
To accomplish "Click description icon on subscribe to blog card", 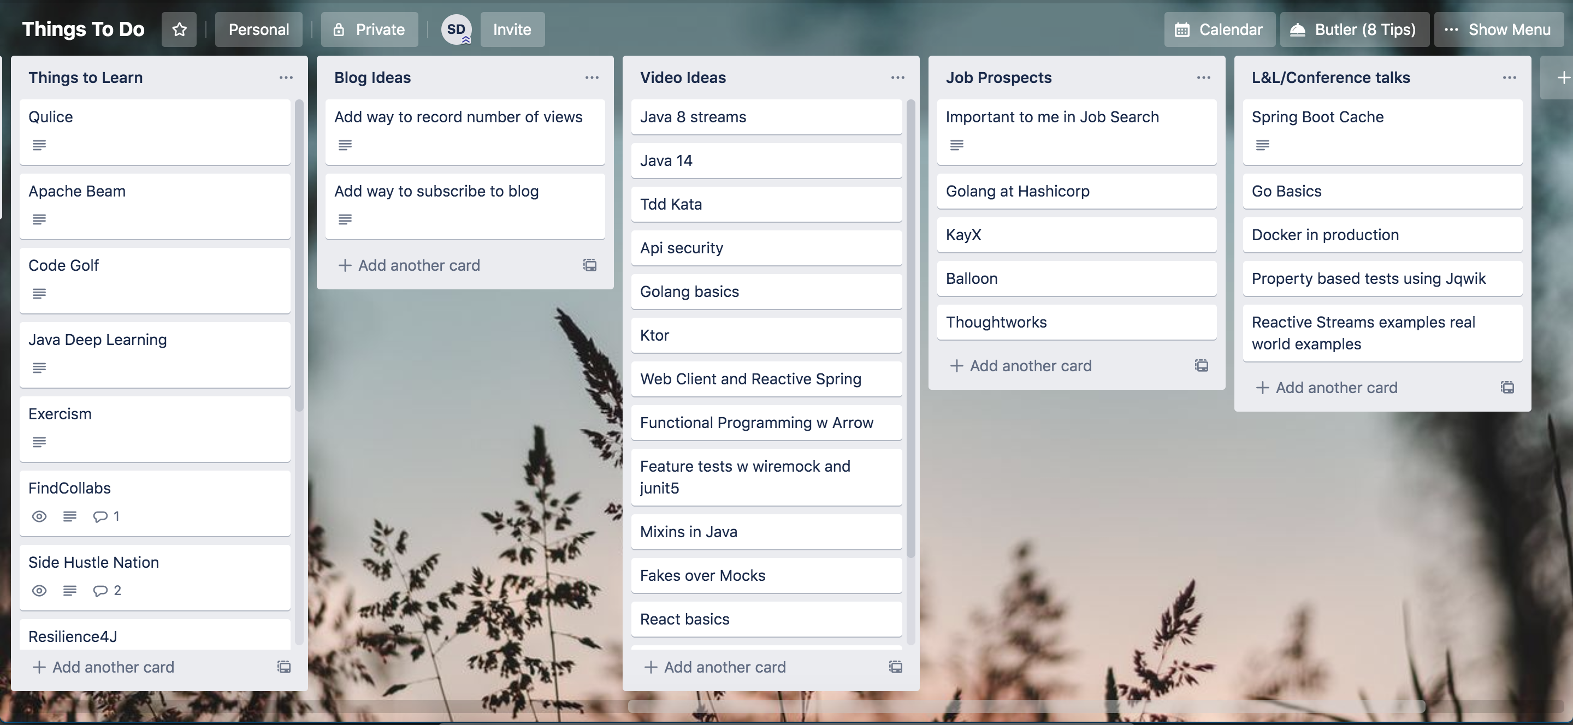I will pos(345,219).
